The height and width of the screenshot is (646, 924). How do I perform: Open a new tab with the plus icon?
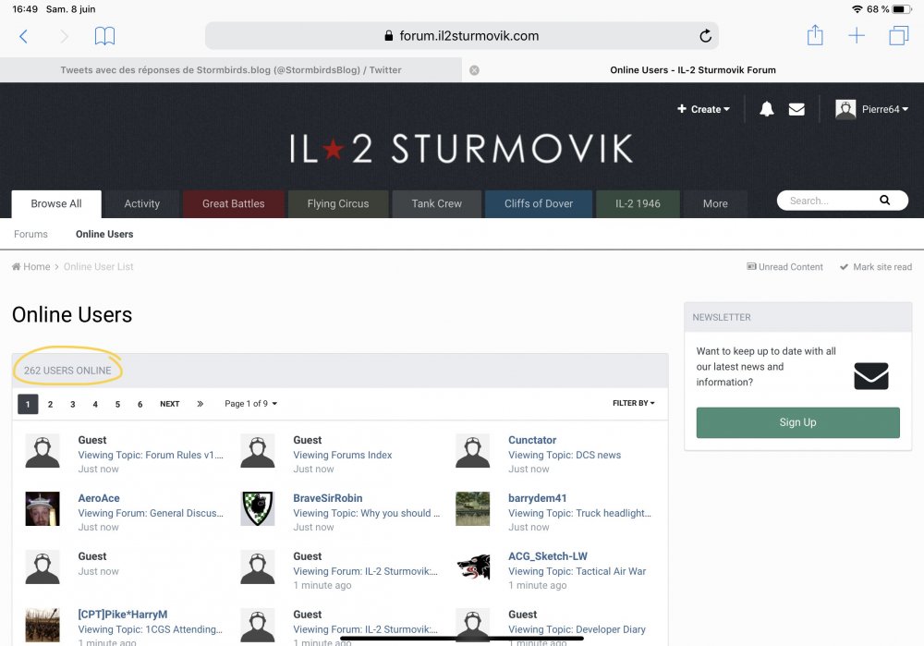pos(857,36)
